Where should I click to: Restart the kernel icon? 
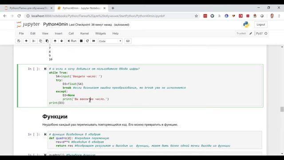point(87,41)
